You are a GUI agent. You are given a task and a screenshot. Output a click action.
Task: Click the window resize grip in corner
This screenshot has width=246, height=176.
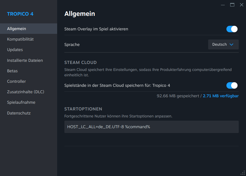pyautogui.click(x=243, y=173)
